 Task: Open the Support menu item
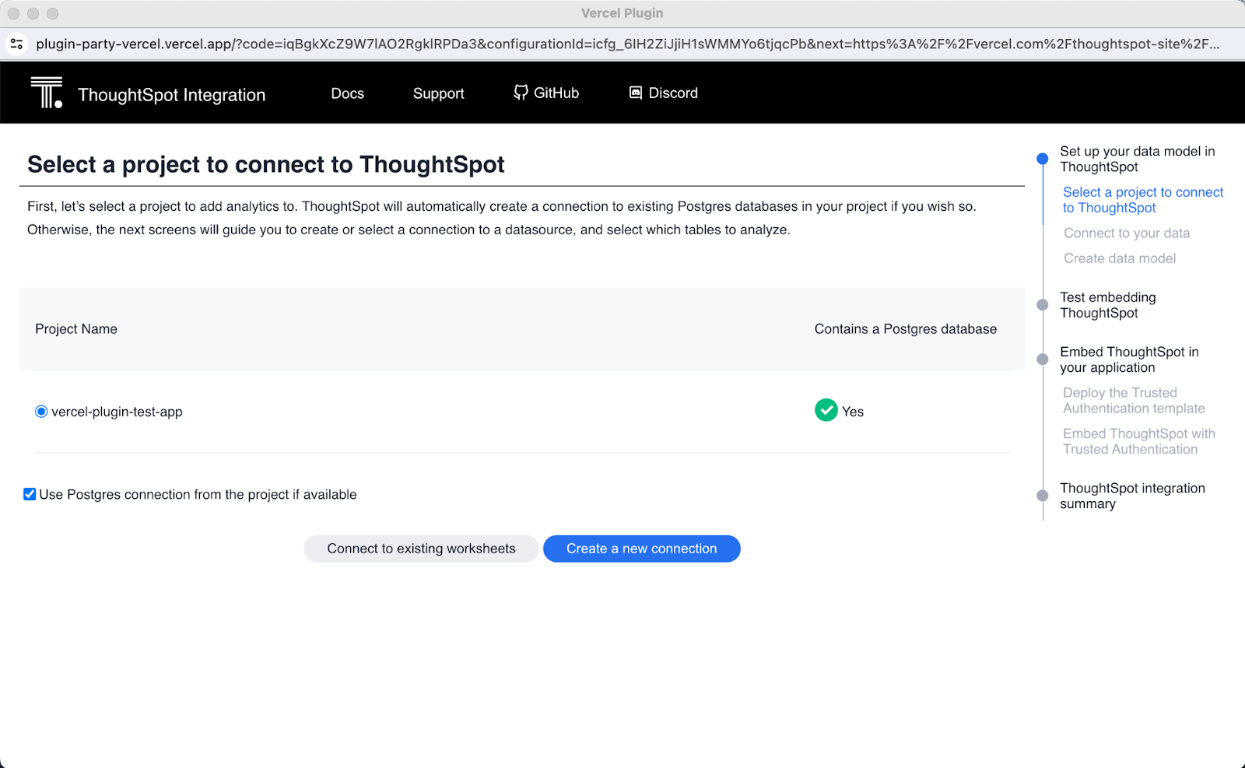[x=438, y=93]
